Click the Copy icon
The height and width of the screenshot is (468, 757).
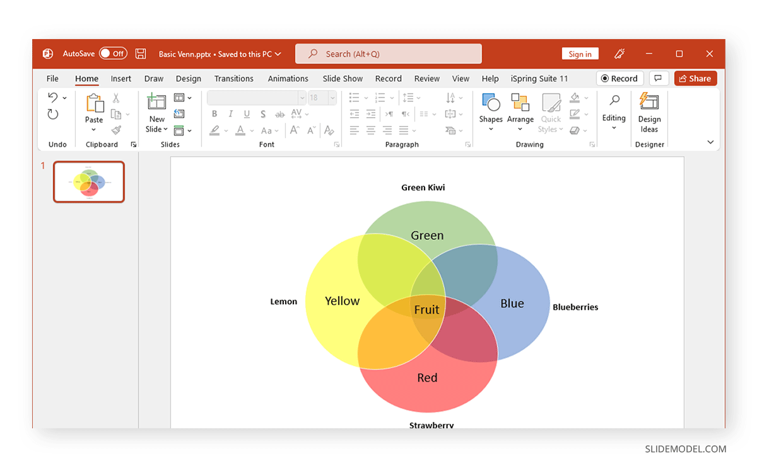(x=116, y=114)
